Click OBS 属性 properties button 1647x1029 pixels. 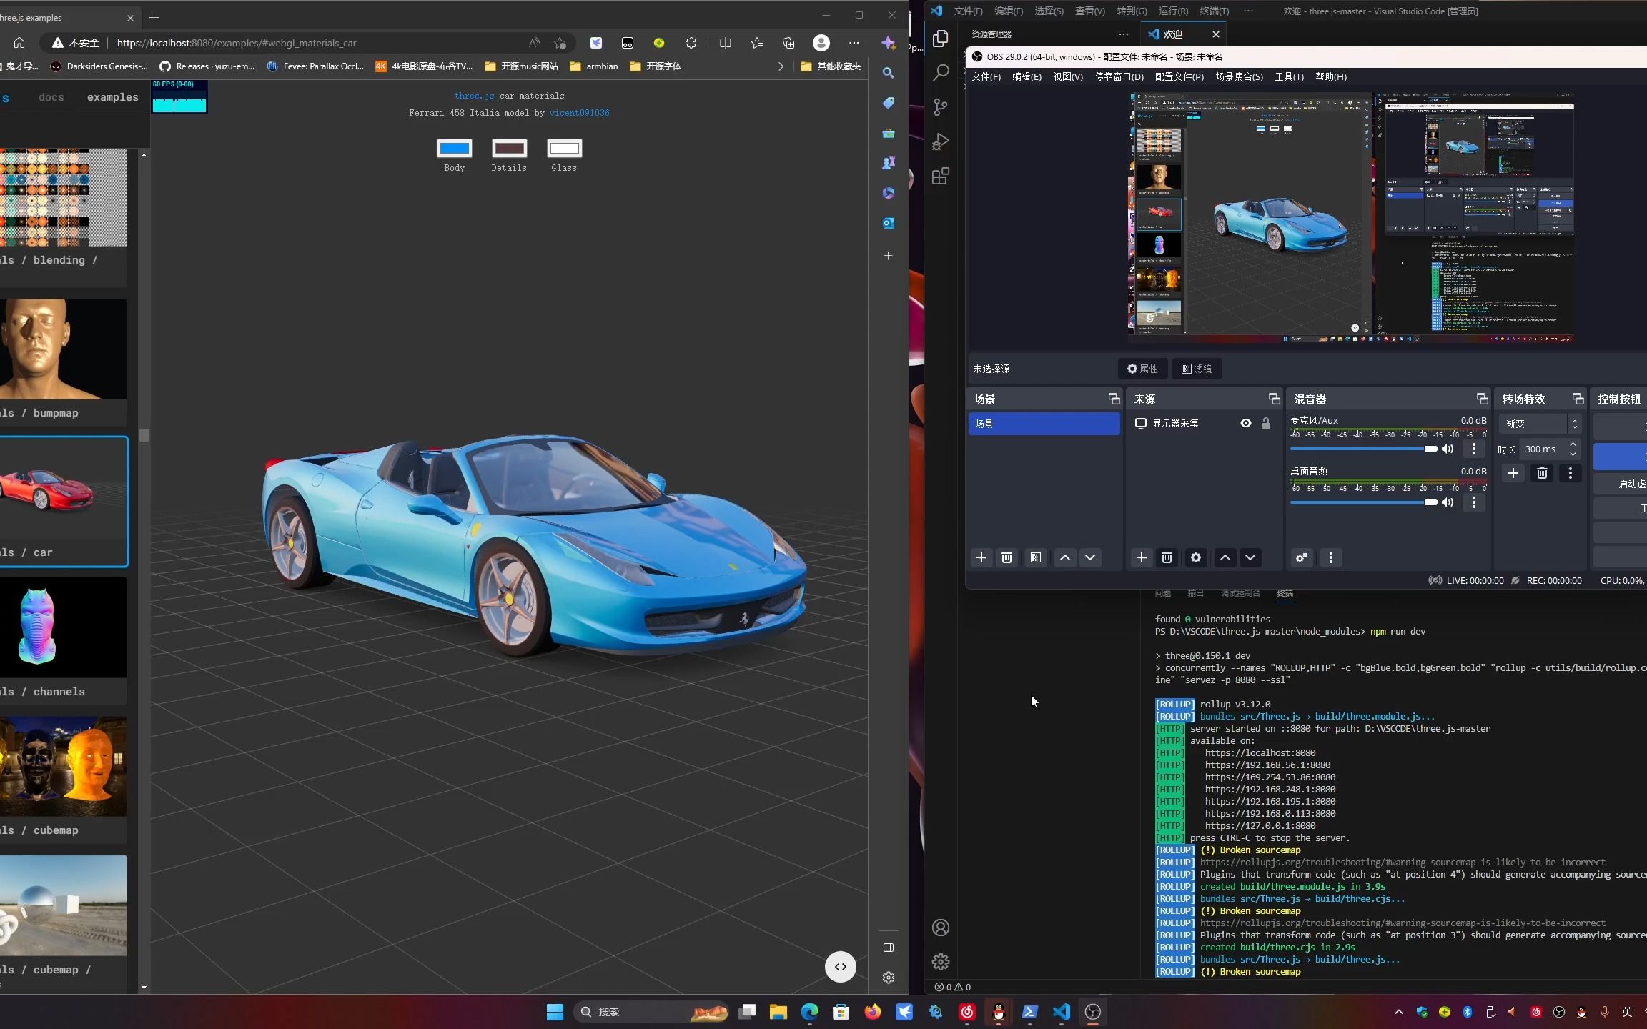click(1142, 369)
